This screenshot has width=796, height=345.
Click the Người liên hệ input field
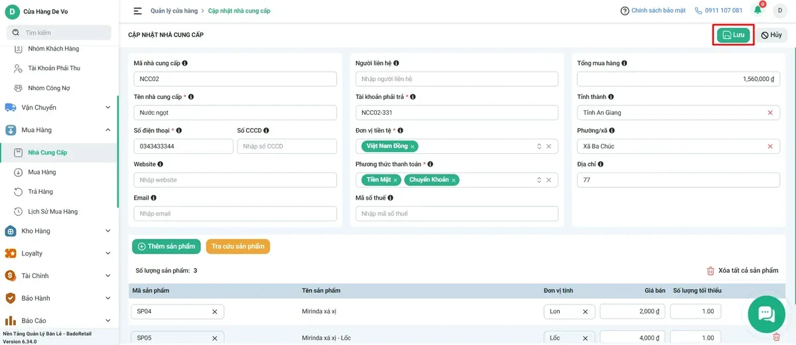pyautogui.click(x=456, y=79)
